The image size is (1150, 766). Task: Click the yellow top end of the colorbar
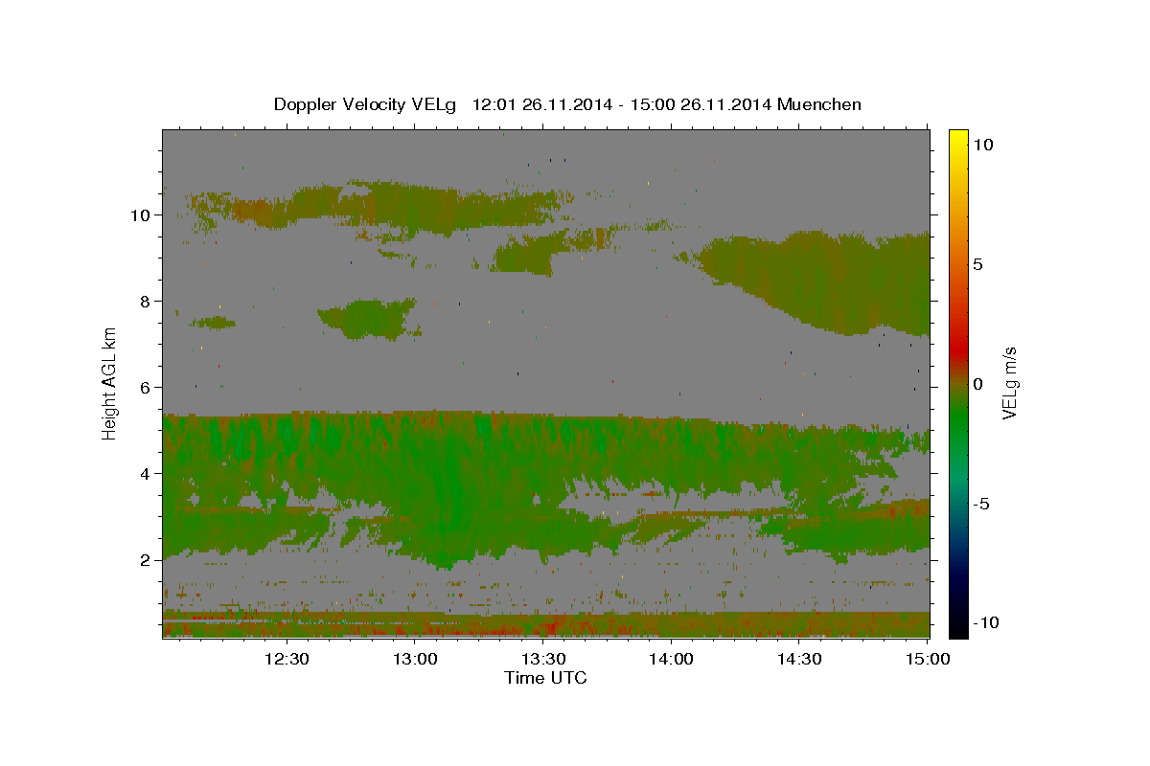pyautogui.click(x=957, y=139)
